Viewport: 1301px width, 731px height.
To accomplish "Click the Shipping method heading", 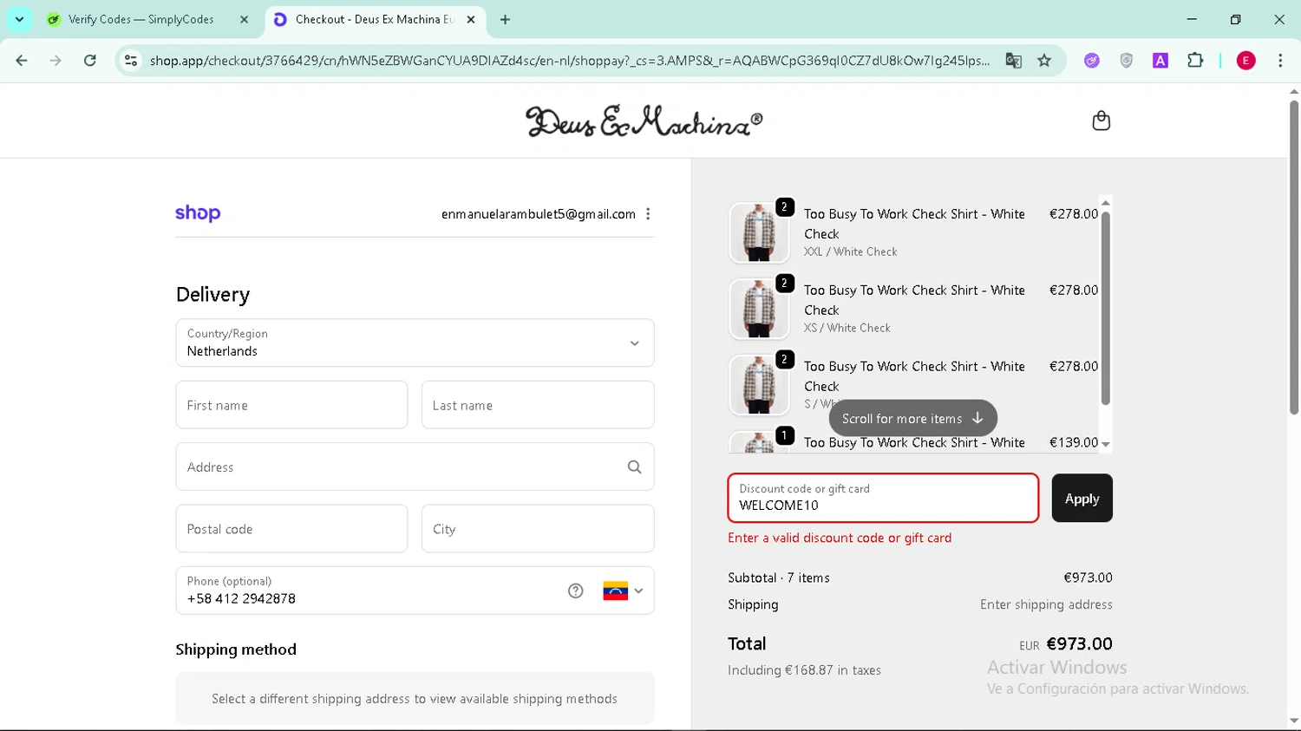I will pyautogui.click(x=236, y=649).
